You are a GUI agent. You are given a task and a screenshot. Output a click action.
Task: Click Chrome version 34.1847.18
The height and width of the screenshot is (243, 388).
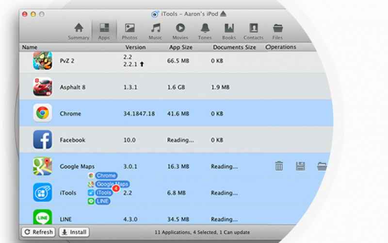pos(139,114)
